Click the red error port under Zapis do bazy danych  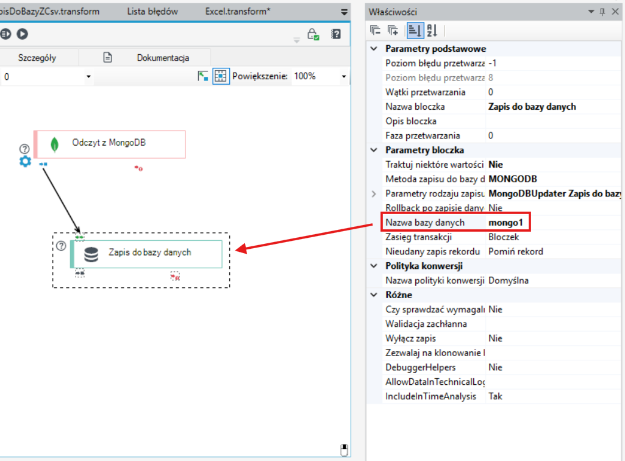(176, 276)
